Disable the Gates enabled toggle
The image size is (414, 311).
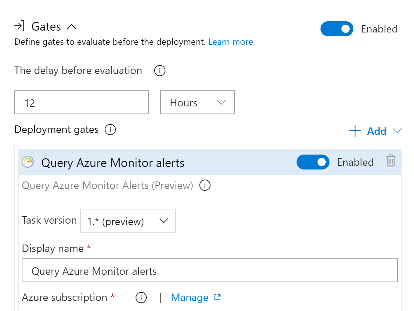click(x=337, y=29)
